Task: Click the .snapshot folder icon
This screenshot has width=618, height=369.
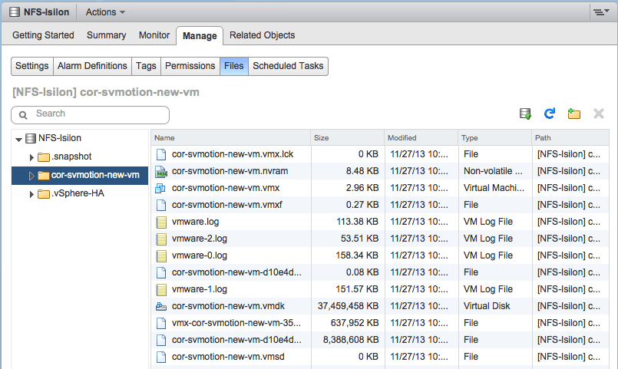Action: pyautogui.click(x=43, y=157)
